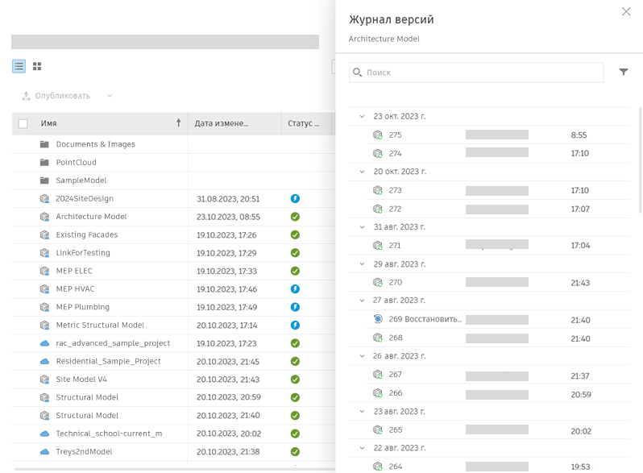This screenshot has height=473, width=643.
Task: Click the Documents & Images folder icon
Action: [x=44, y=144]
